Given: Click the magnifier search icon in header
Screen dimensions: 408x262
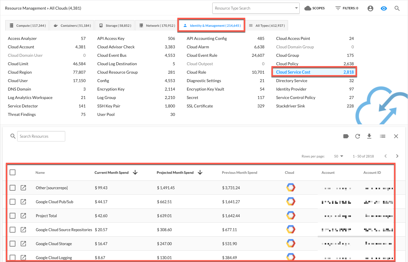Looking at the screenshot, I should pyautogui.click(x=397, y=8).
